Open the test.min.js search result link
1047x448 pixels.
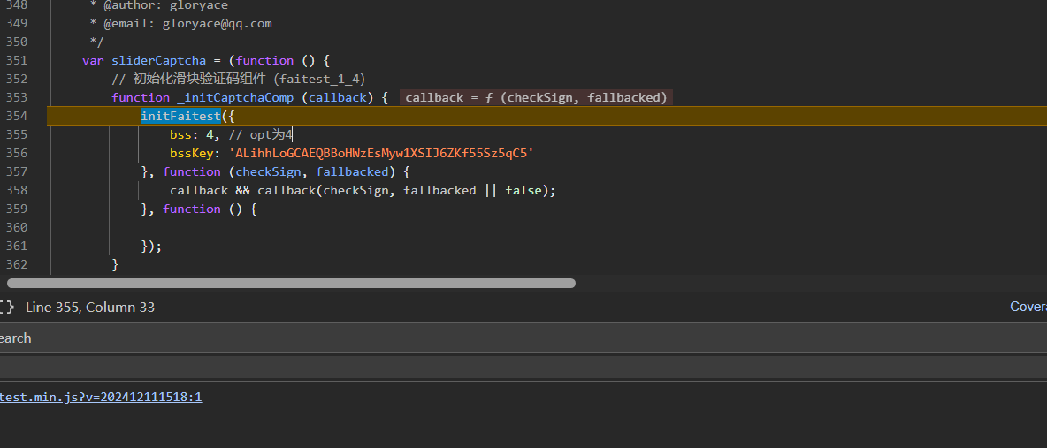[x=101, y=397]
